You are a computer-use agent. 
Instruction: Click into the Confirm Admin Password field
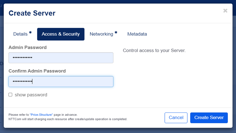pos(61,82)
